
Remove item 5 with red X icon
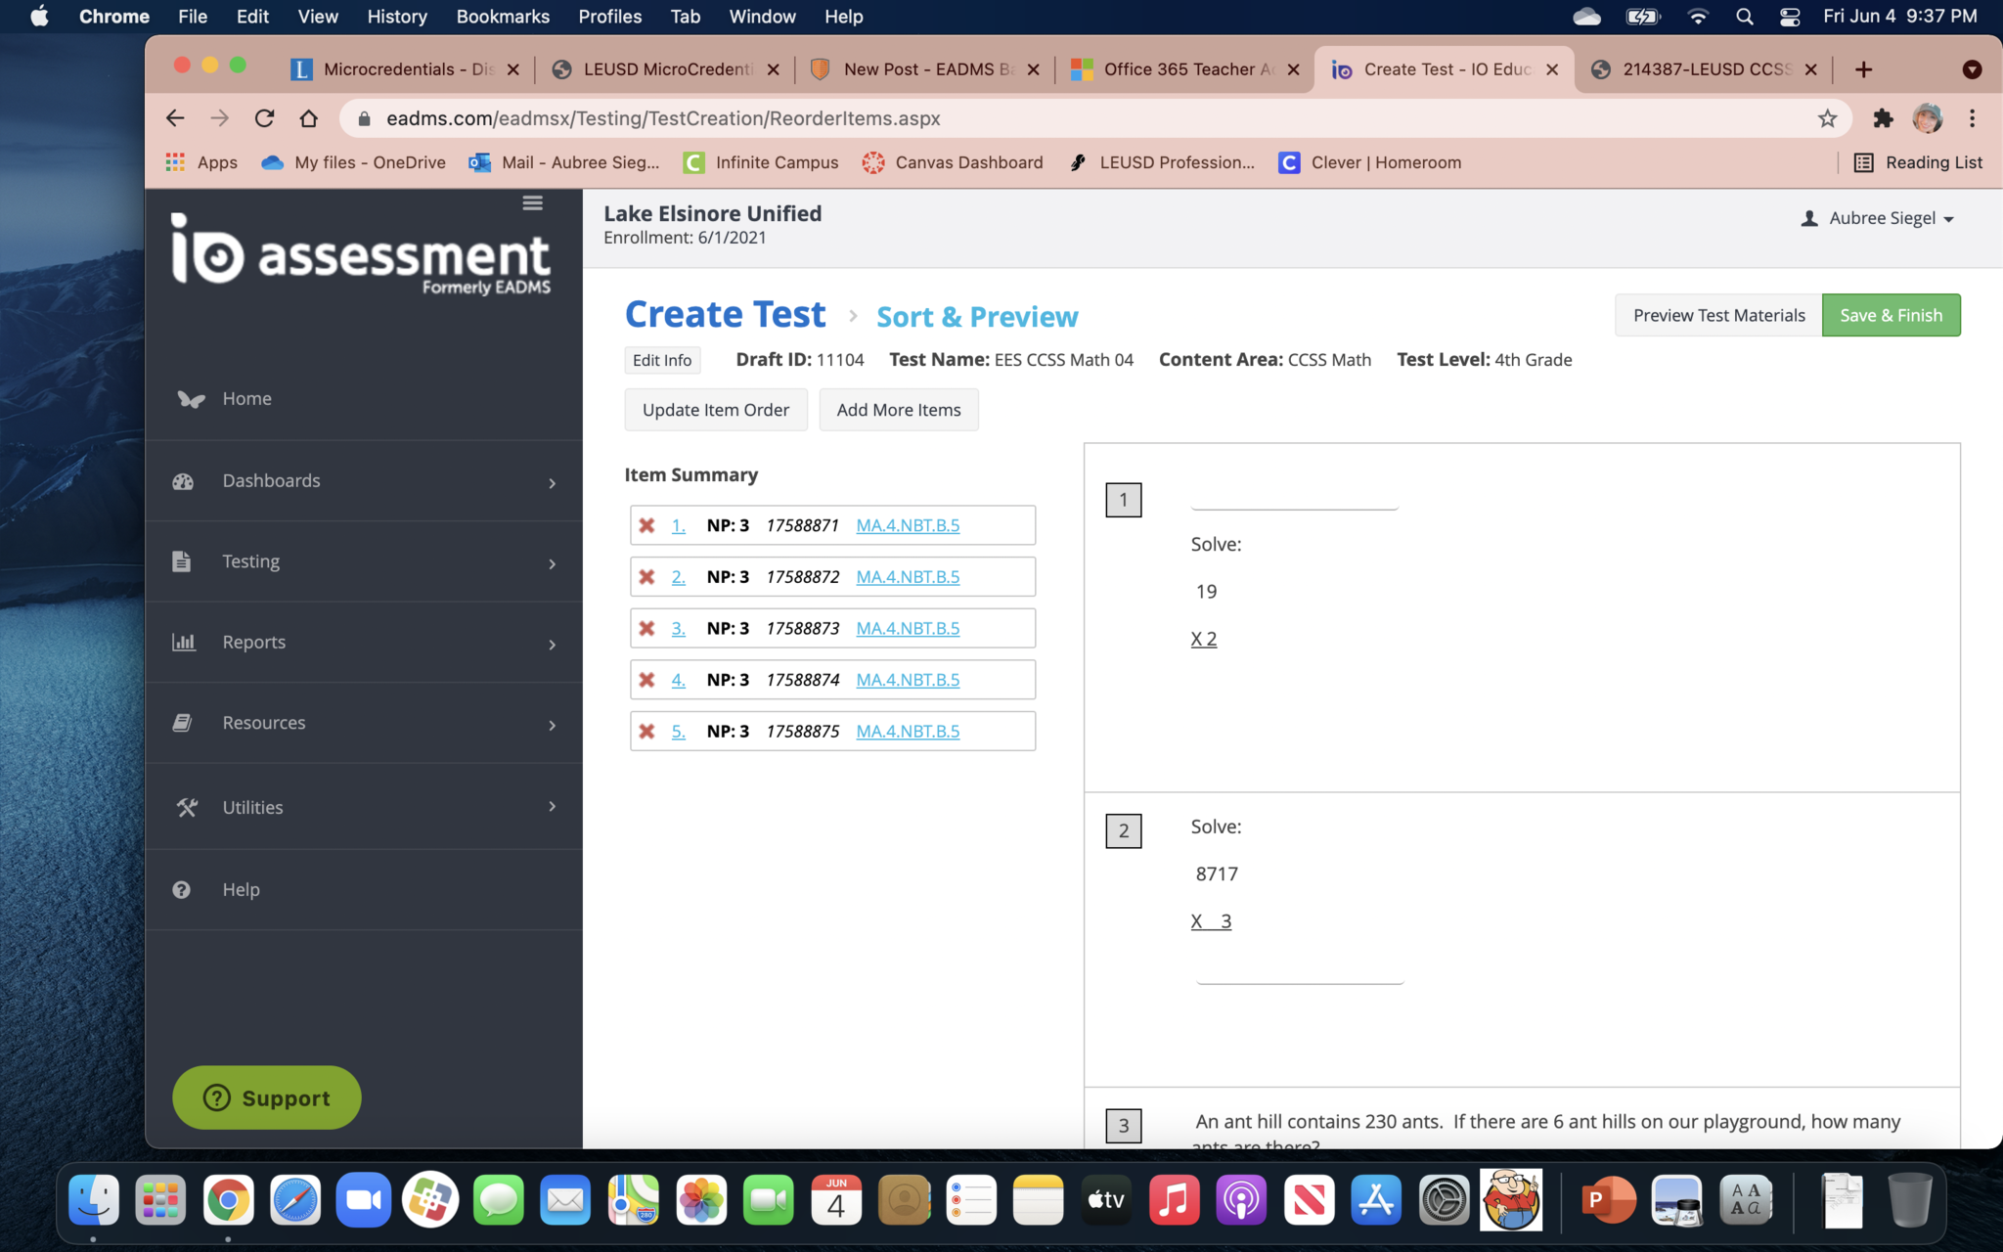tap(646, 731)
